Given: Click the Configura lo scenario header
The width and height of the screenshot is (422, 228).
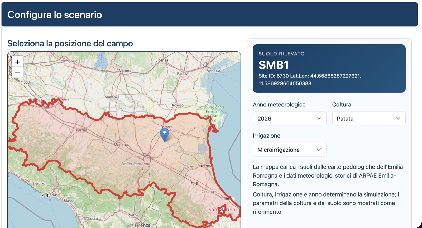Looking at the screenshot, I should pyautogui.click(x=55, y=15).
